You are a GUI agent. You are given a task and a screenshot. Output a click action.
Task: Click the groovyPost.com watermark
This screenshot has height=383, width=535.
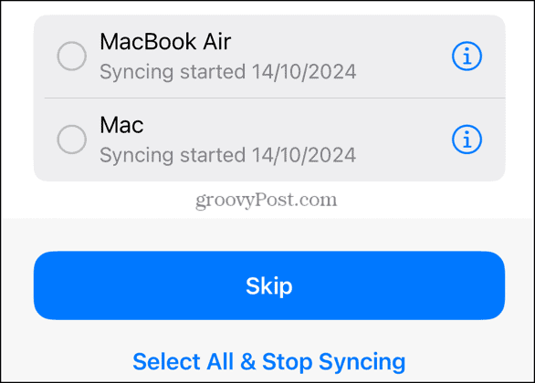(x=267, y=200)
